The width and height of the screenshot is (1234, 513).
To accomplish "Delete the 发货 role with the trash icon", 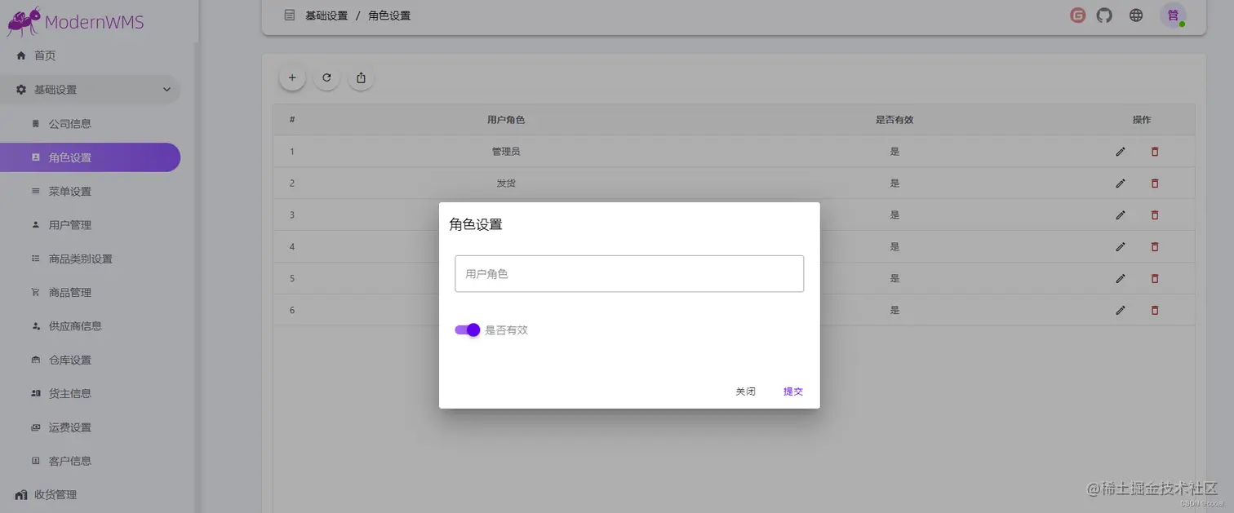I will click(x=1155, y=183).
